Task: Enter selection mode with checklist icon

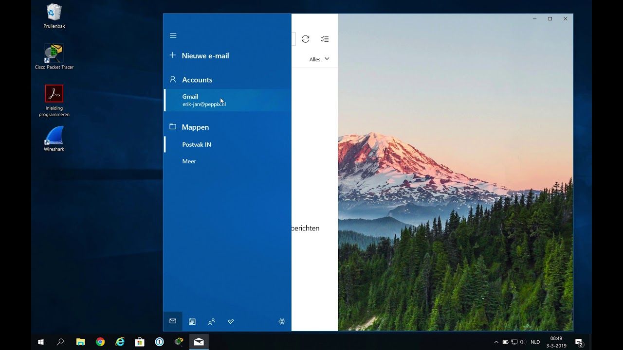Action: [325, 39]
